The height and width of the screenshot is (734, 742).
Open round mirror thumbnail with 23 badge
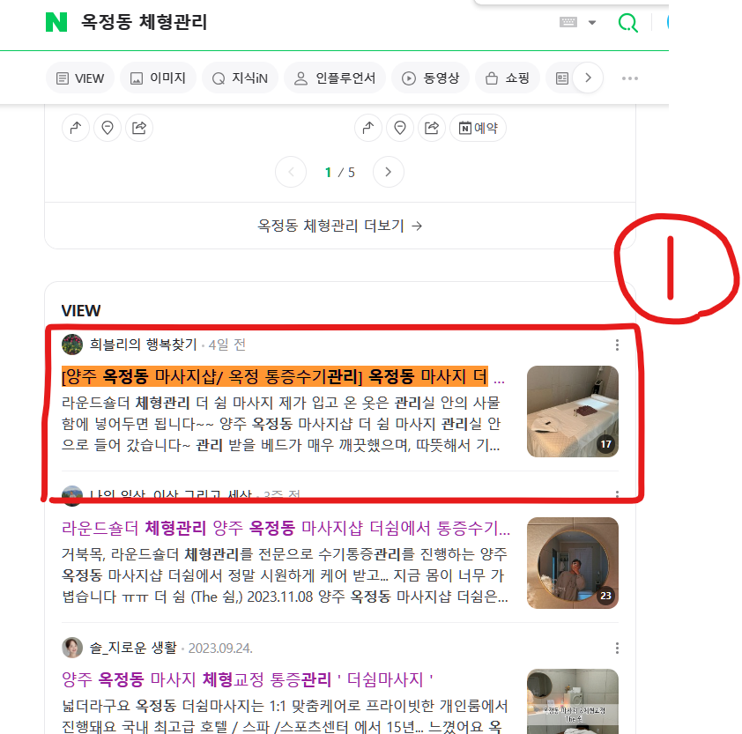coord(573,563)
